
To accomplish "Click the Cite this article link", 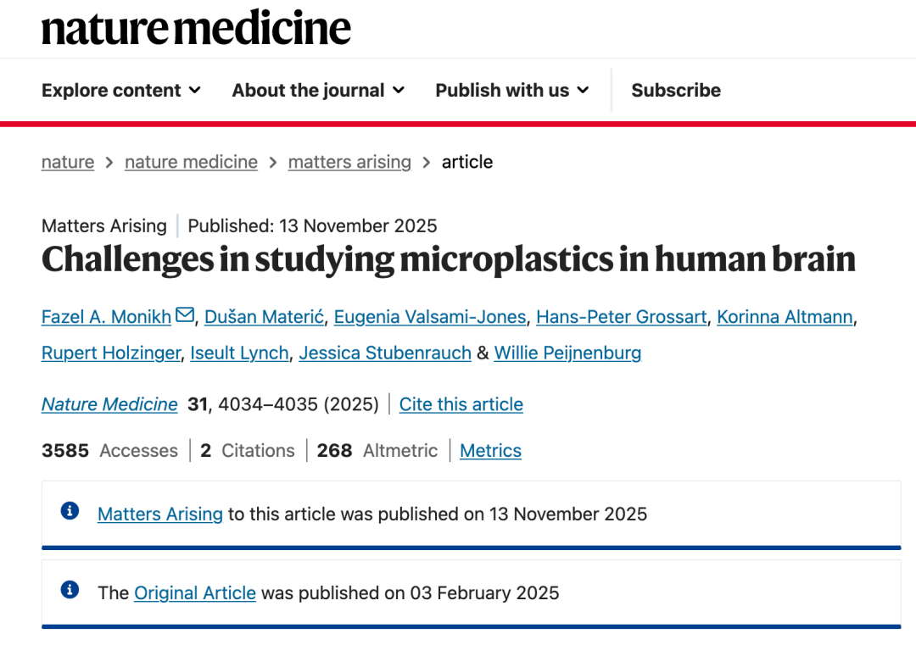I will [461, 404].
